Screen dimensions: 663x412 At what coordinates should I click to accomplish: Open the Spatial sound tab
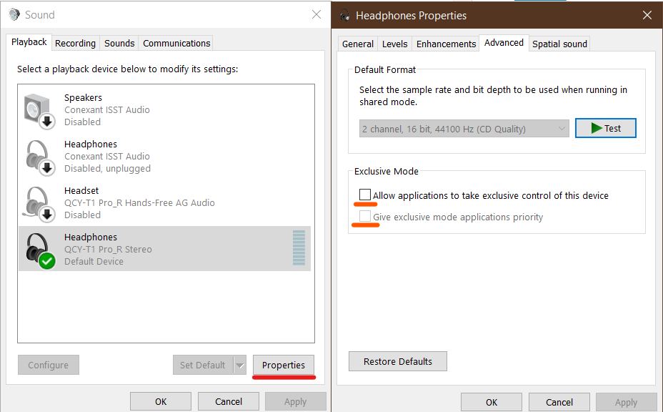click(559, 44)
